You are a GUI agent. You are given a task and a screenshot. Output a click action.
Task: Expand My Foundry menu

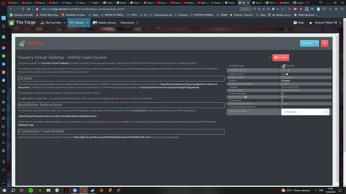(x=52, y=23)
